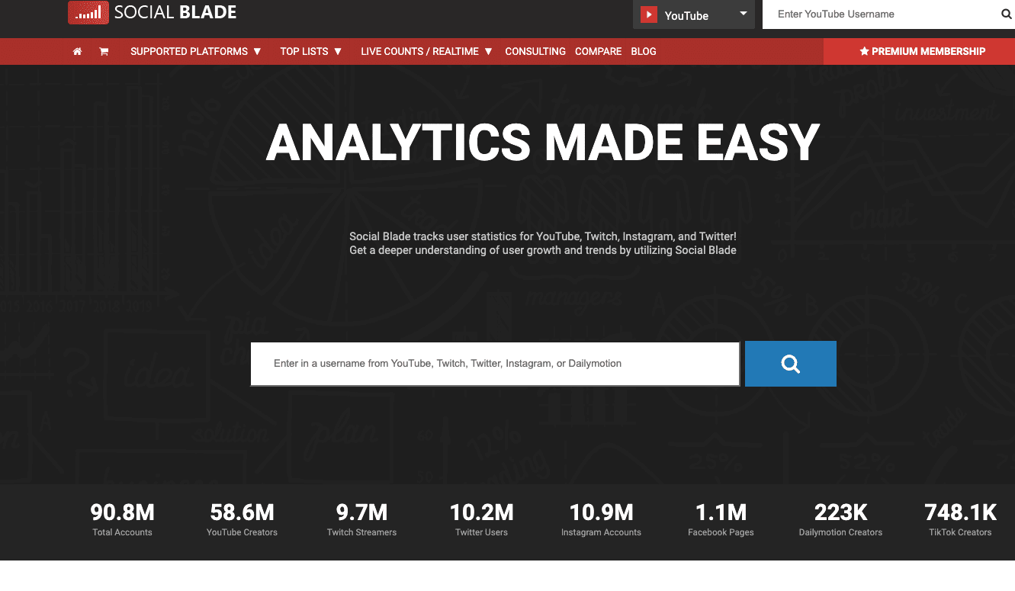The width and height of the screenshot is (1015, 591).
Task: Open the Compare page
Action: coord(598,52)
